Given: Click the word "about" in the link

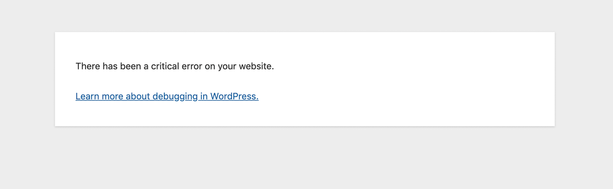Looking at the screenshot, I should 138,96.
